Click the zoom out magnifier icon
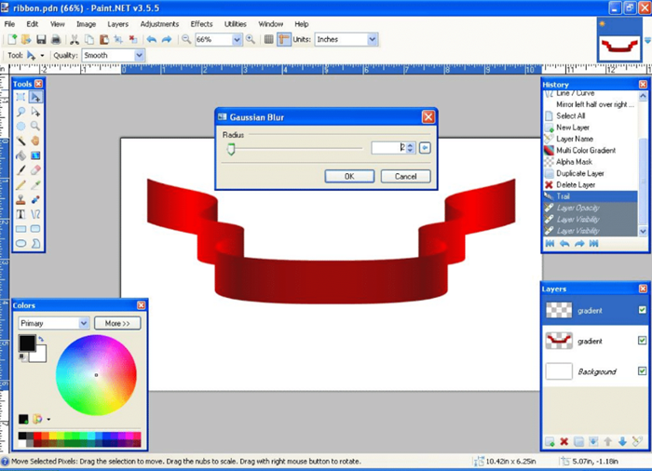This screenshot has height=471, width=652. pos(186,39)
